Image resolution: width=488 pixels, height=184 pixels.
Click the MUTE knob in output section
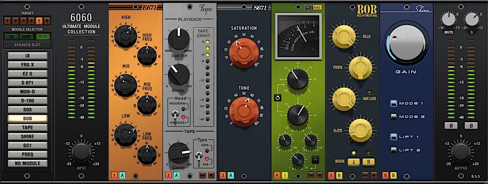tap(448, 19)
